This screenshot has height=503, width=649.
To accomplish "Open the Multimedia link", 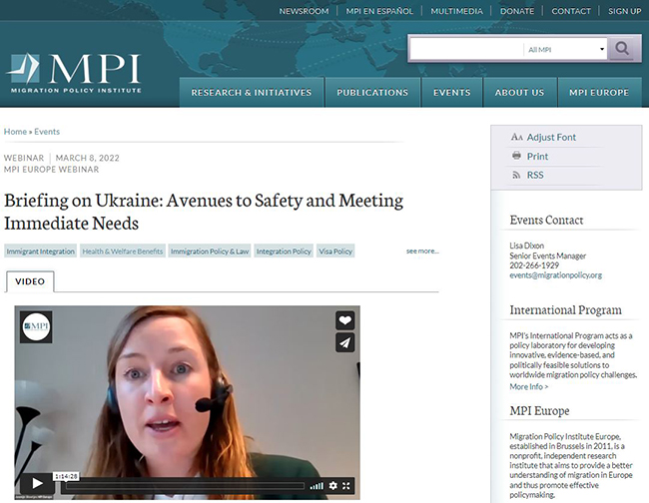I will click(x=456, y=11).
